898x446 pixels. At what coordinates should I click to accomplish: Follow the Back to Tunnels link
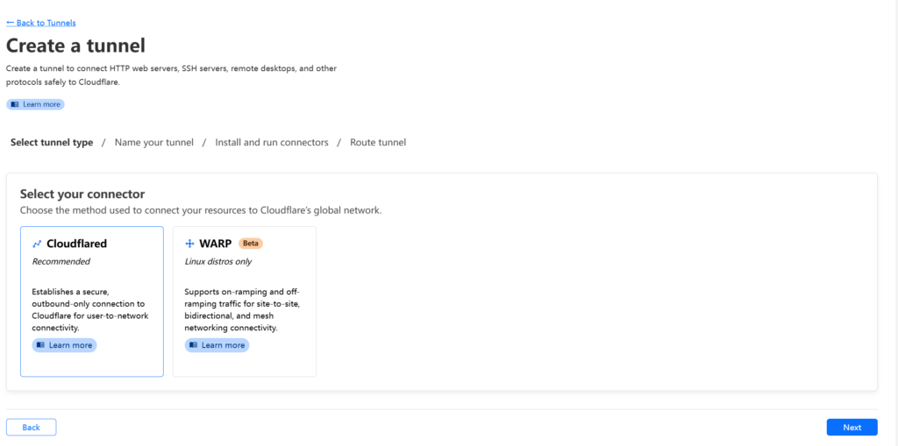pyautogui.click(x=46, y=23)
